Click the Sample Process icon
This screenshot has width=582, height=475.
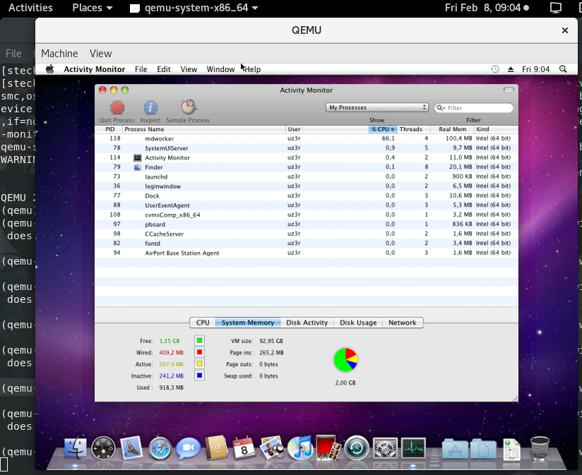(x=189, y=107)
